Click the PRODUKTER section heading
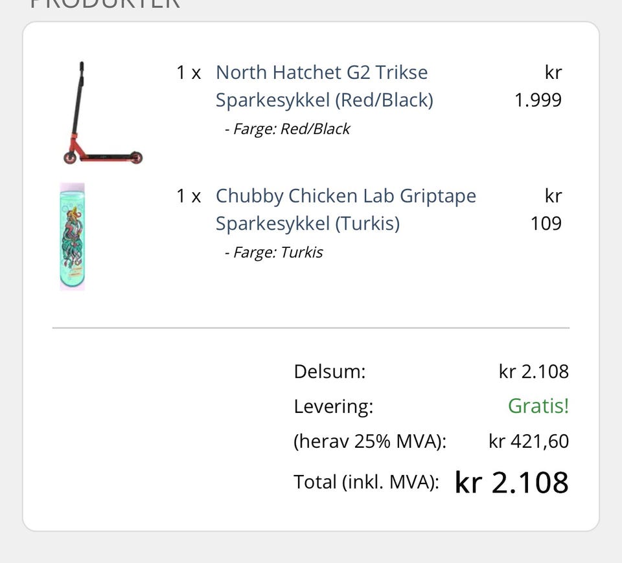622x563 pixels. tap(105, 4)
